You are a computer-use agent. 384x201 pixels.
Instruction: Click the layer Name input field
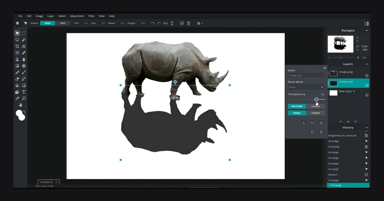point(306,76)
